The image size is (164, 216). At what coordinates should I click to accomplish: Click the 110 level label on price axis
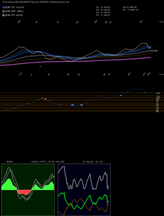click(158, 97)
